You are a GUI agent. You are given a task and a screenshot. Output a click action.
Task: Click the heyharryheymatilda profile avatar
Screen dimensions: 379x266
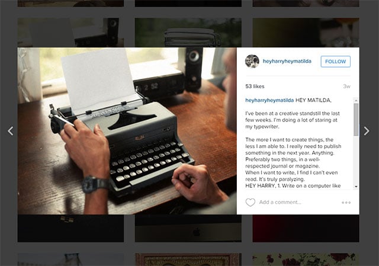click(252, 61)
